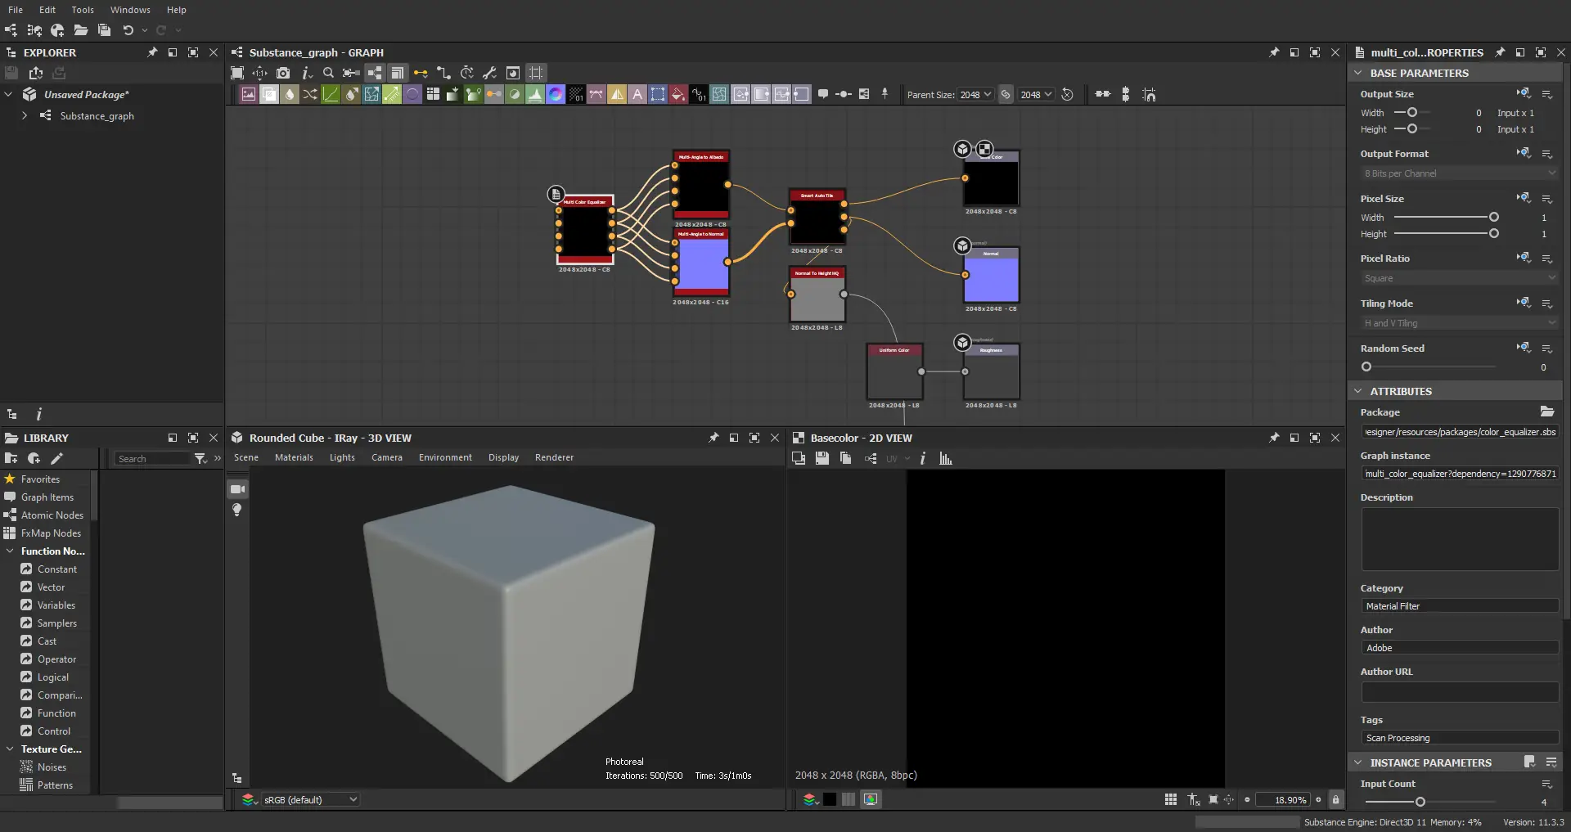Adjust the Input Count slider
The width and height of the screenshot is (1571, 832).
[1420, 802]
